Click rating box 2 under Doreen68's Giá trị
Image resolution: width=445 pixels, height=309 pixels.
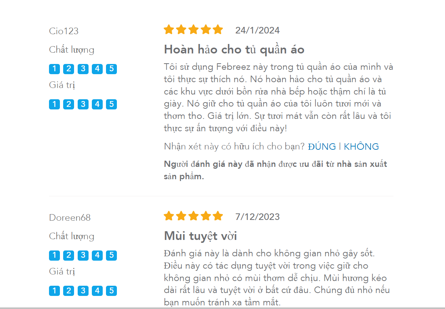[x=69, y=291]
